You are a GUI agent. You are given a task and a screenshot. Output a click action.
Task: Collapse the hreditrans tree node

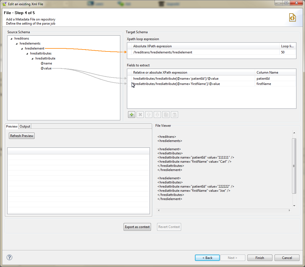tap(11, 38)
